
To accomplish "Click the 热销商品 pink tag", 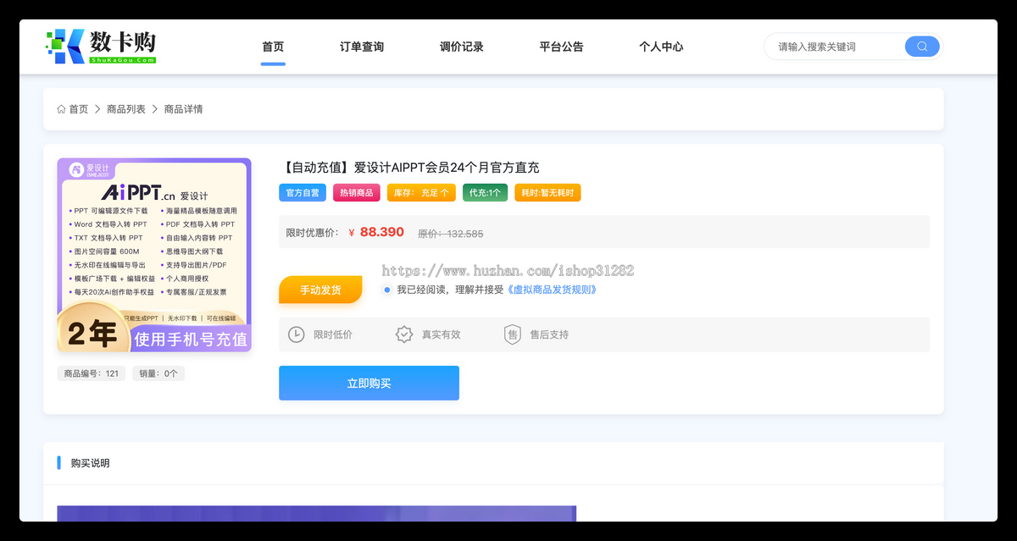I will [357, 193].
